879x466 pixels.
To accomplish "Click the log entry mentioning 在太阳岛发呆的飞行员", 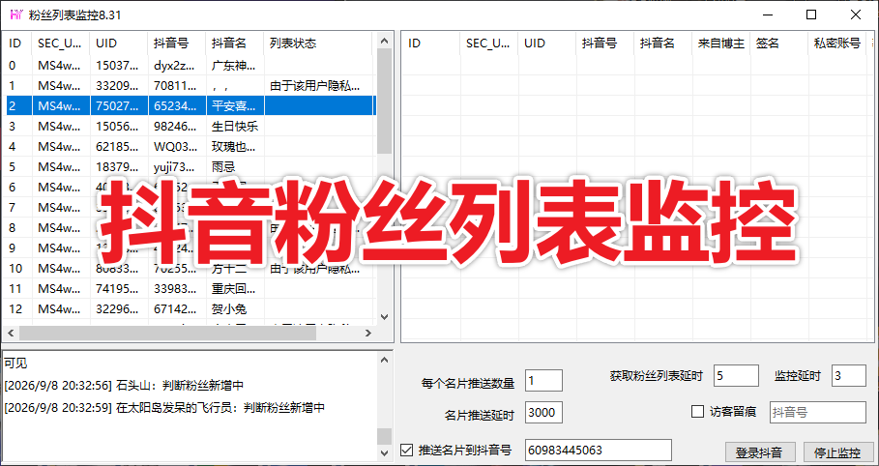I will pyautogui.click(x=164, y=408).
